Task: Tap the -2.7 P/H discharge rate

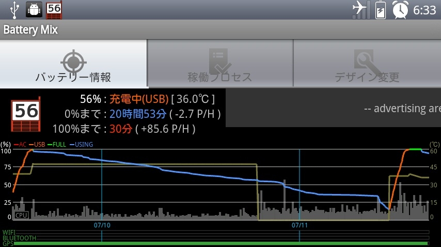Action: tap(195, 114)
